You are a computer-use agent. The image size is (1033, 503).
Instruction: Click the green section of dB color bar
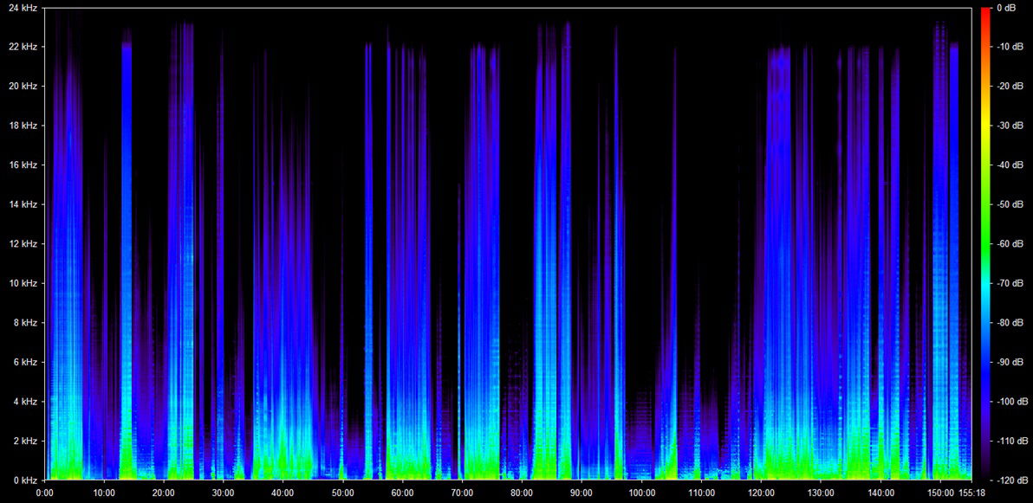click(985, 225)
